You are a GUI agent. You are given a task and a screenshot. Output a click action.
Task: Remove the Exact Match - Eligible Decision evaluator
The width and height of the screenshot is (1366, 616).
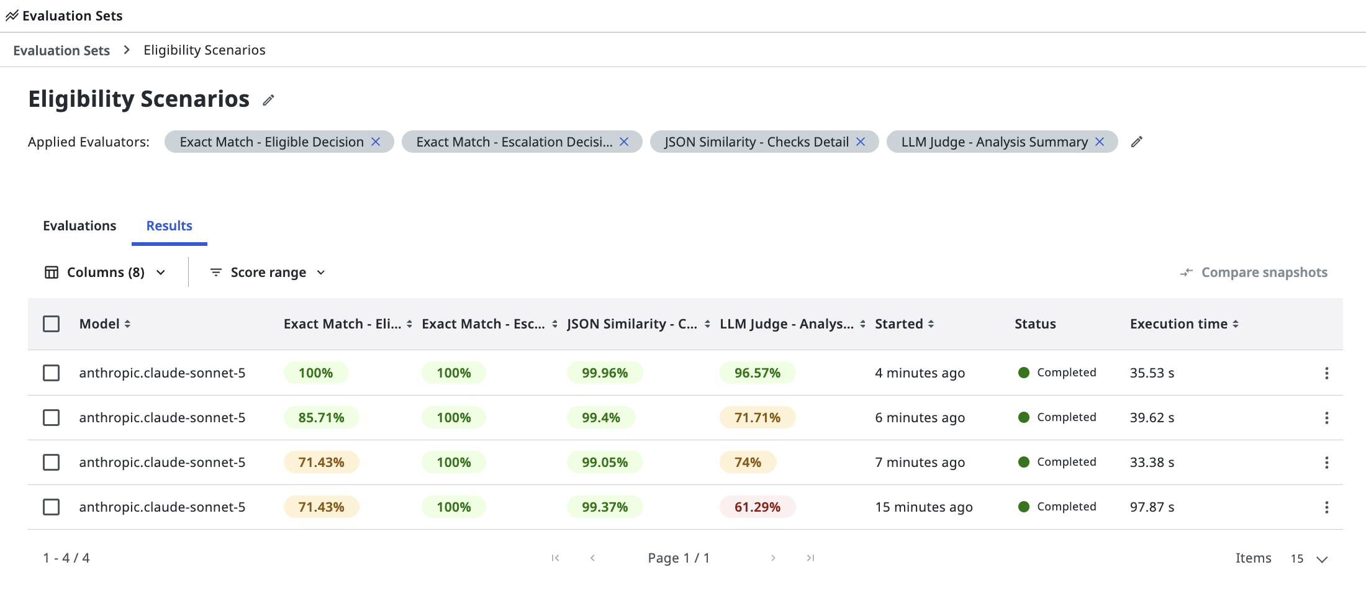pos(376,142)
